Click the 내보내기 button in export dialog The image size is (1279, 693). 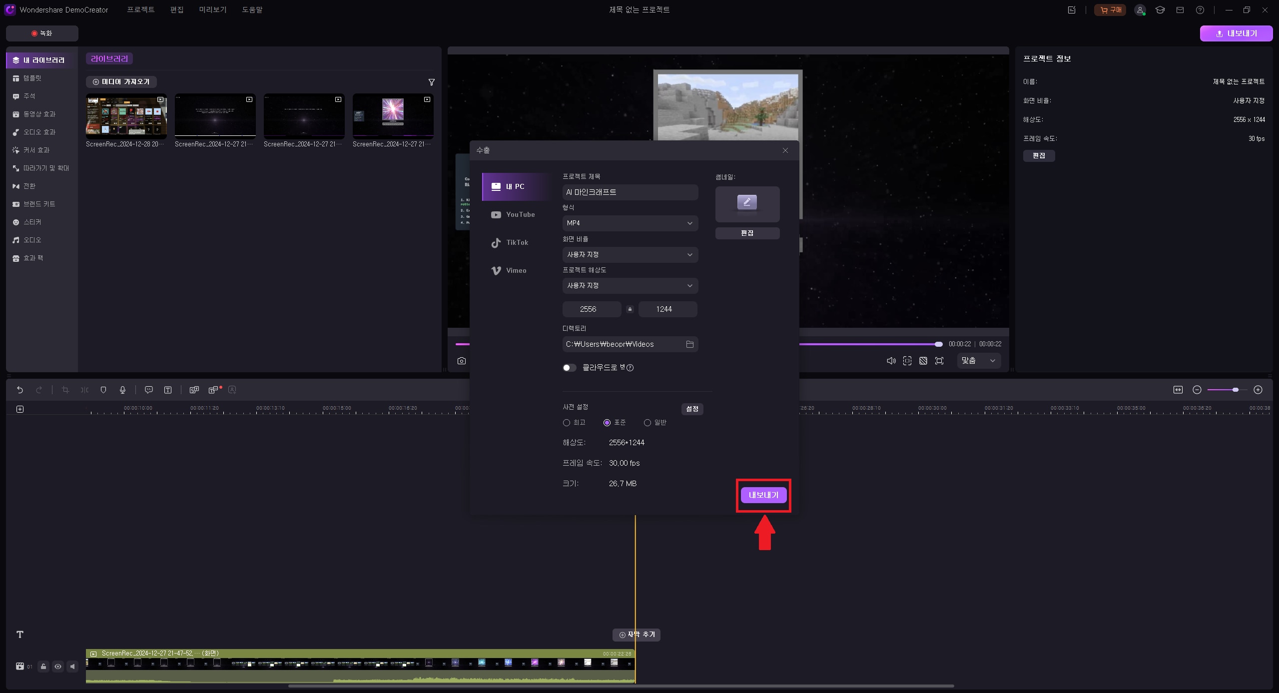(x=763, y=495)
